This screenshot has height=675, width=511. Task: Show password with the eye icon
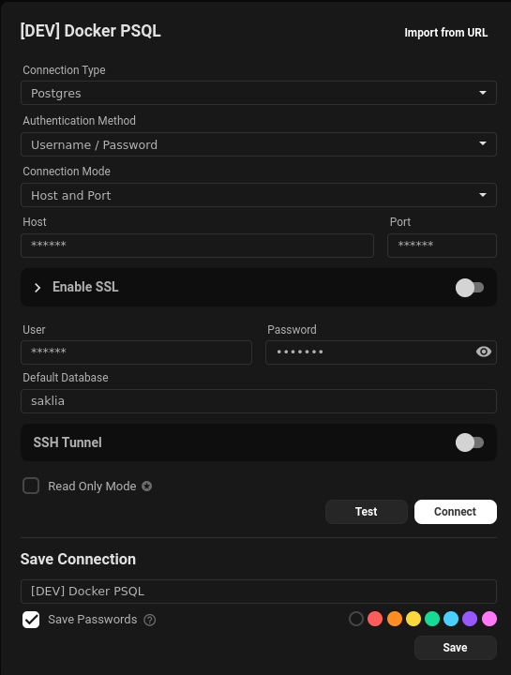click(x=484, y=352)
